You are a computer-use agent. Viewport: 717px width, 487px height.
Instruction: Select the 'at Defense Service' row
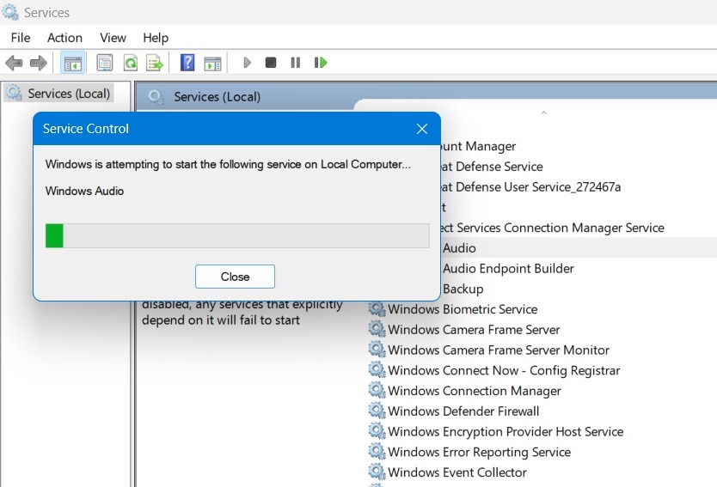tap(492, 167)
